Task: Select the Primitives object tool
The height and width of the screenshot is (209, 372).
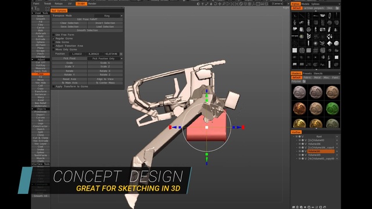Action: (x=41, y=112)
